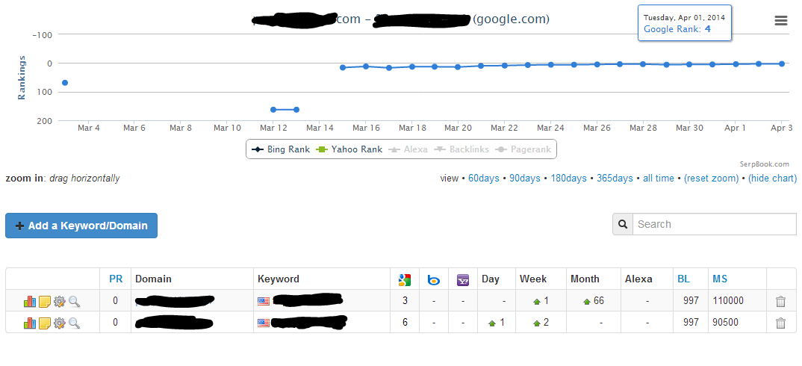Click the Keyword column header
802x366 pixels.
(x=279, y=279)
